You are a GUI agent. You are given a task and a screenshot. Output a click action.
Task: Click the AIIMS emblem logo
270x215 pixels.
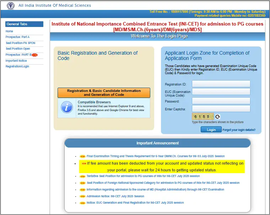point(11,6)
